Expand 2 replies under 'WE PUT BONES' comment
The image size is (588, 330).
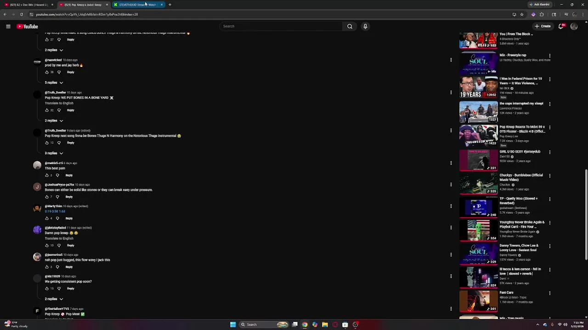click(54, 121)
